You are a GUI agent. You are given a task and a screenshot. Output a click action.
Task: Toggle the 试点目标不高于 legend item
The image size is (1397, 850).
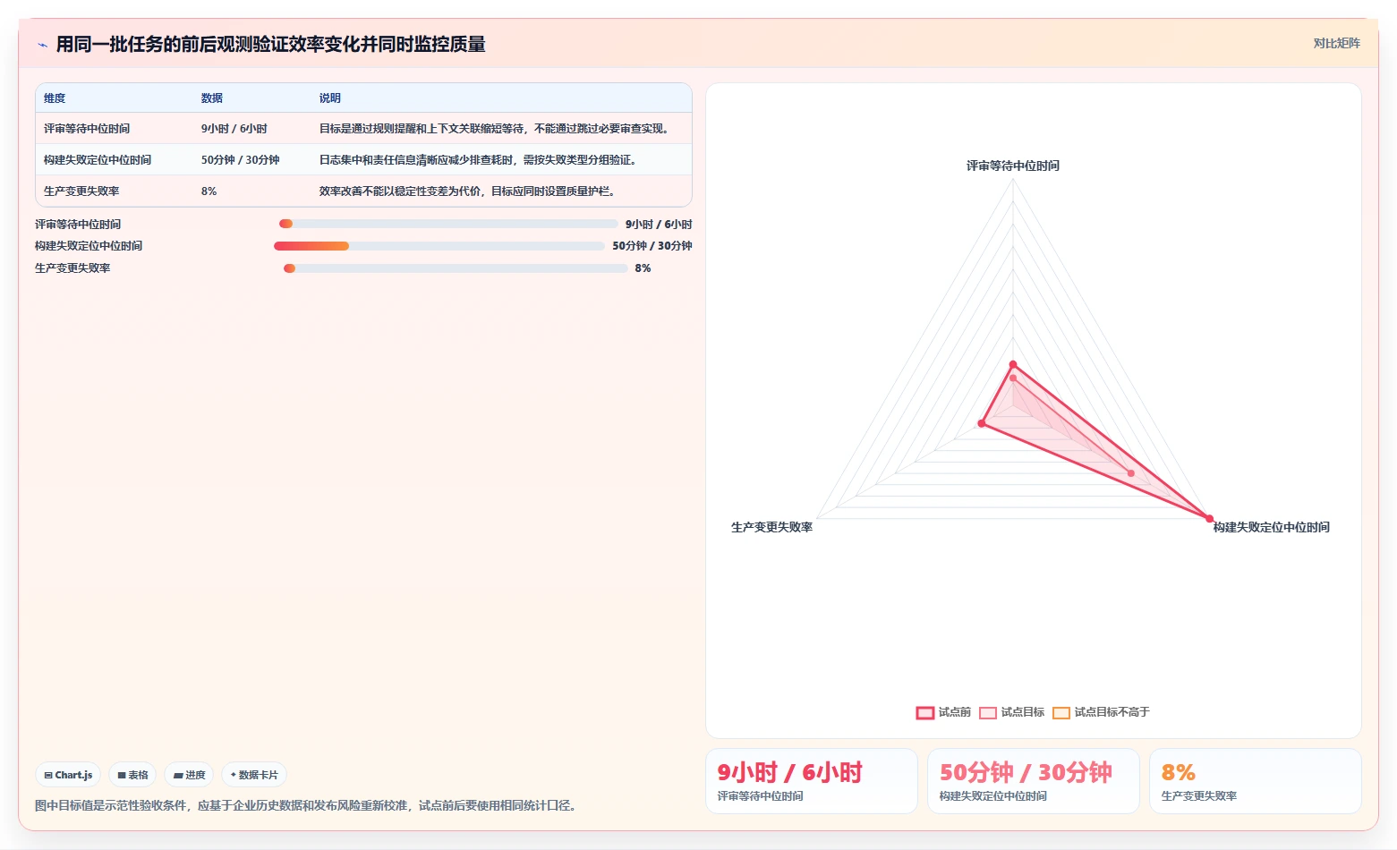coord(1101,712)
